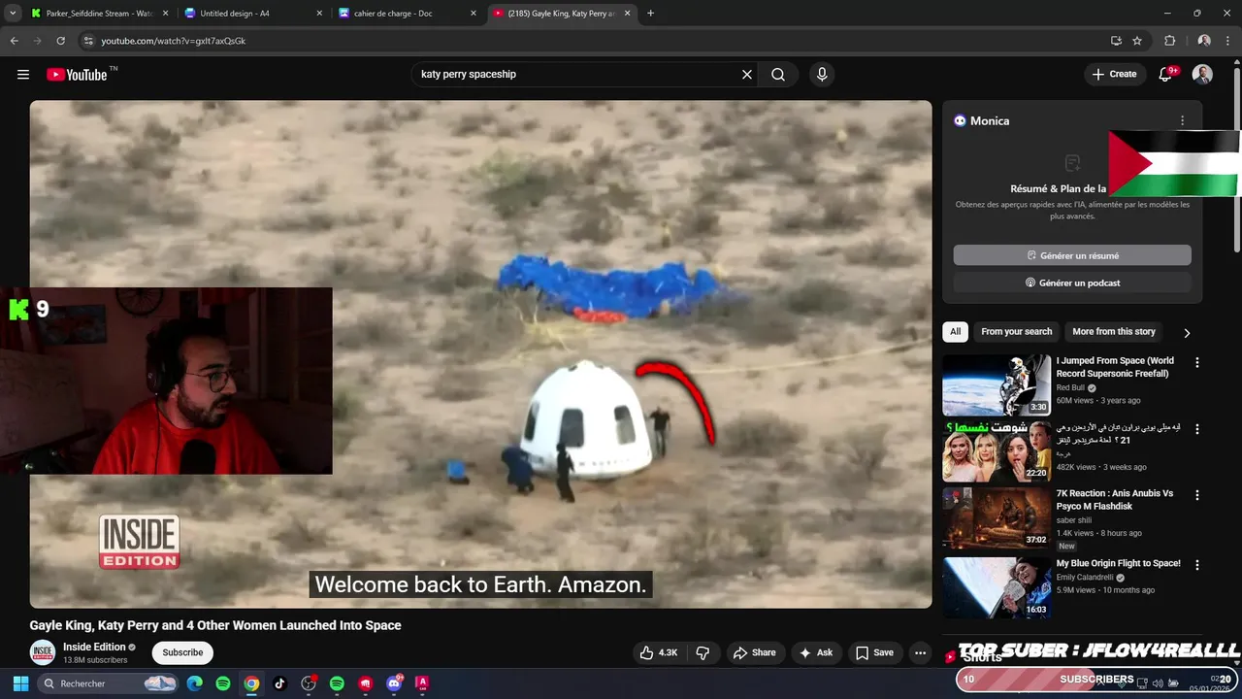Select the All filter chip

click(x=956, y=332)
